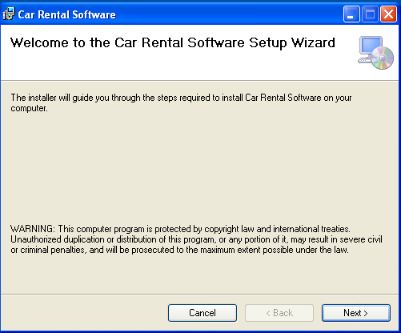Click the greyed-out Back button
This screenshot has height=333, width=401.
coord(279,313)
